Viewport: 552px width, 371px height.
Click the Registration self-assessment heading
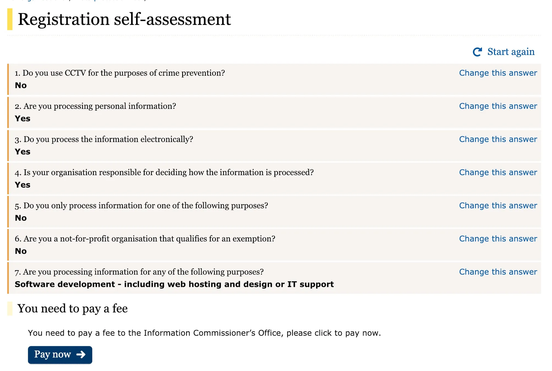[124, 20]
